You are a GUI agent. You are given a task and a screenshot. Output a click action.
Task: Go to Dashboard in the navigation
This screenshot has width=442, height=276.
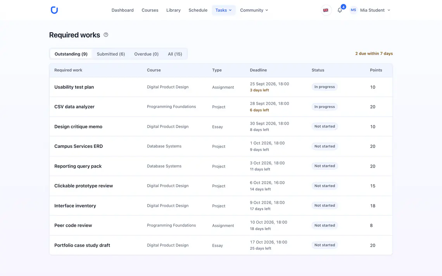[x=123, y=10]
